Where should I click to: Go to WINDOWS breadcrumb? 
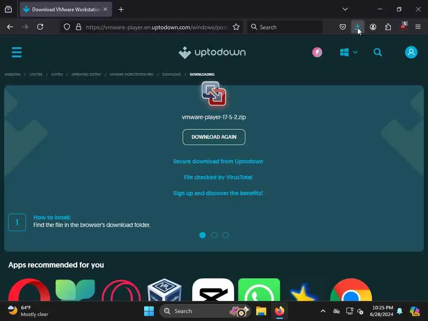pyautogui.click(x=13, y=74)
